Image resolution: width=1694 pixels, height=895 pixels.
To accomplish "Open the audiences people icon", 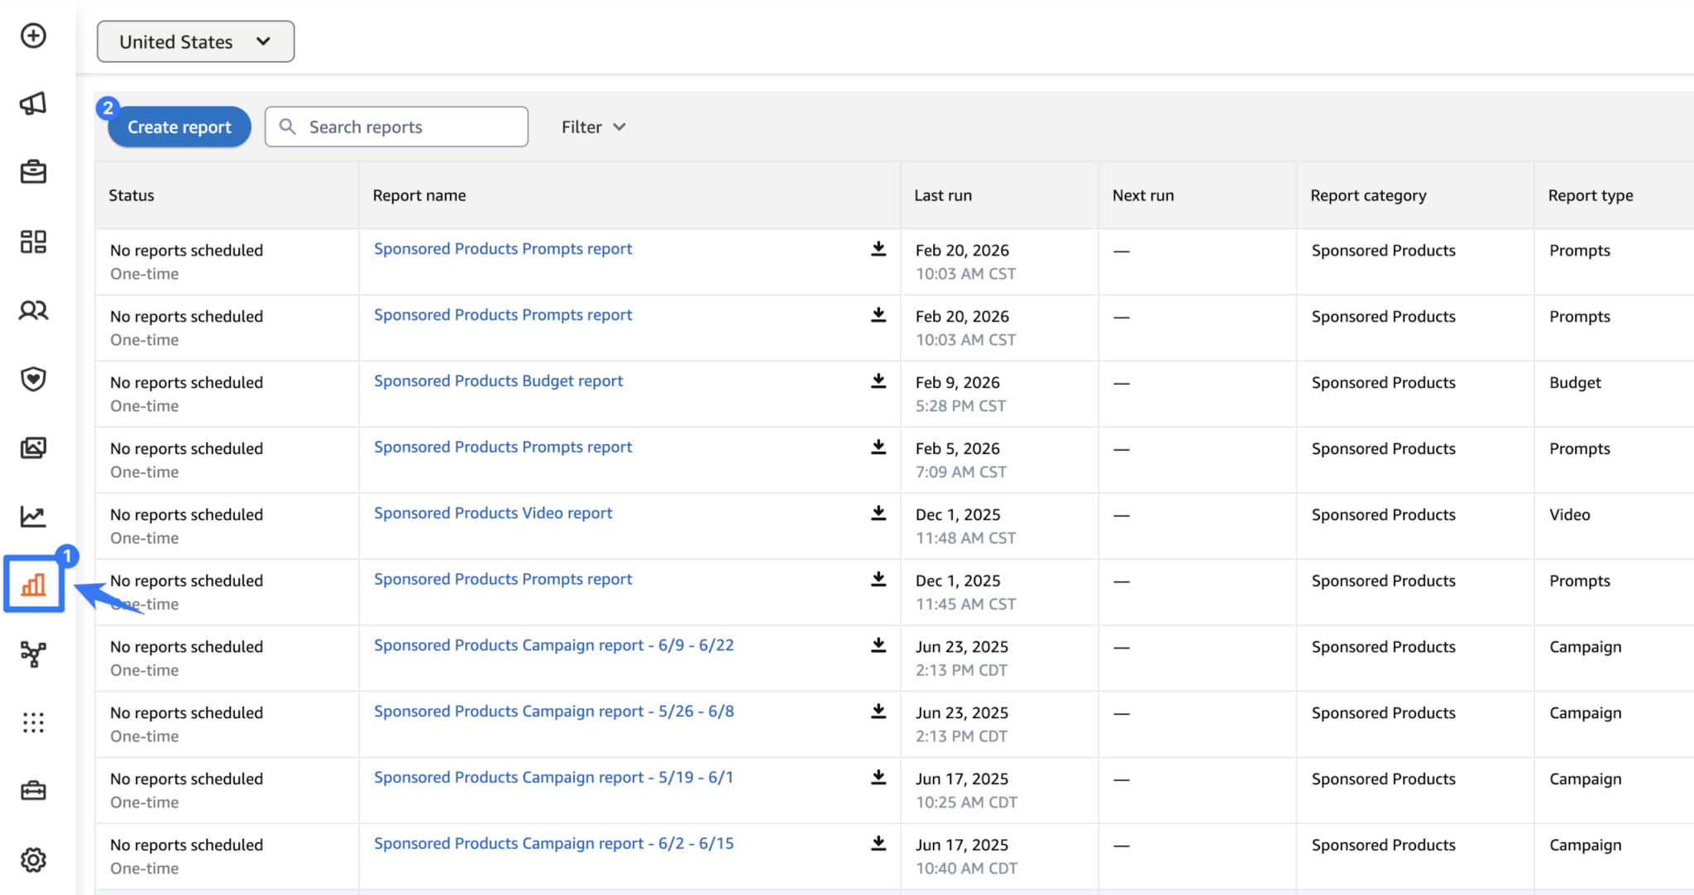I will (x=33, y=310).
